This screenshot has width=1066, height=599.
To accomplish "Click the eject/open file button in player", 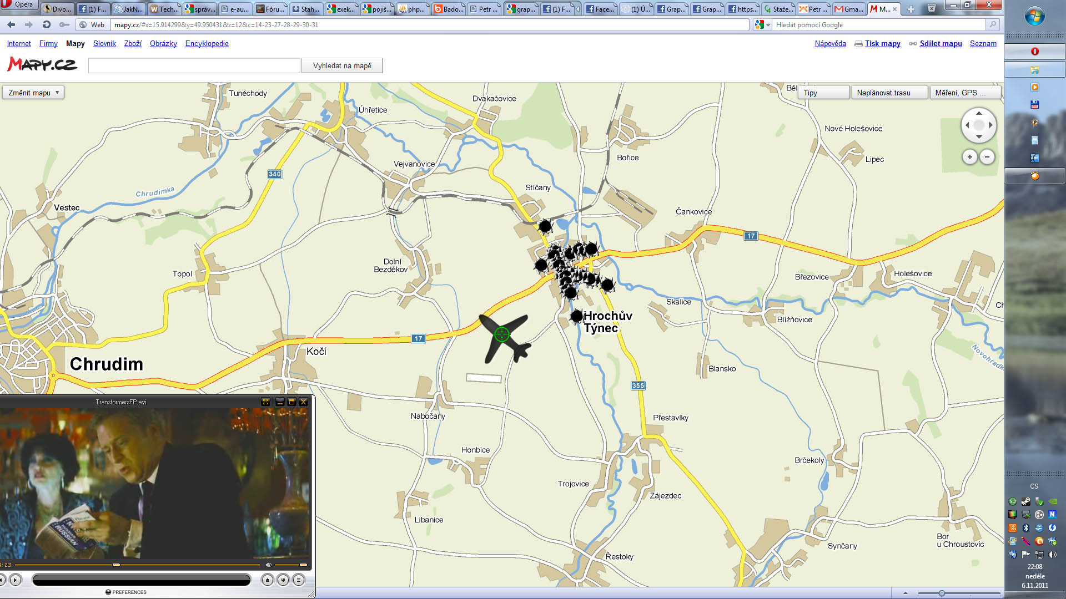I will coord(268,580).
